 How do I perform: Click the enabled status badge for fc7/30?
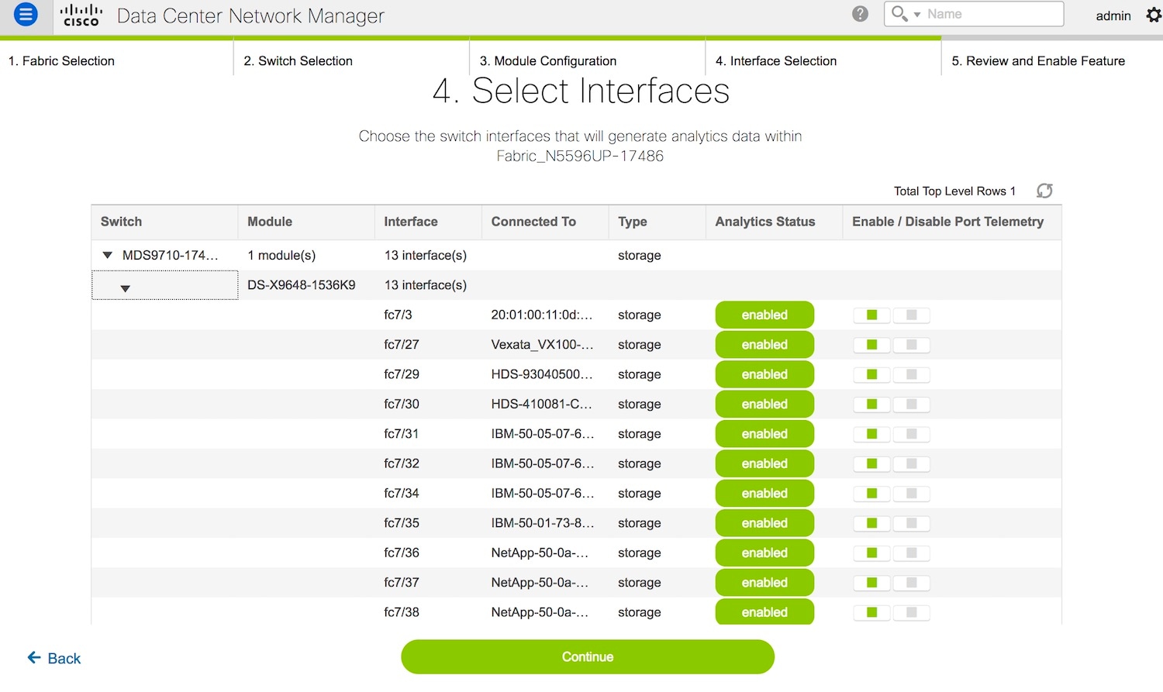pyautogui.click(x=764, y=404)
